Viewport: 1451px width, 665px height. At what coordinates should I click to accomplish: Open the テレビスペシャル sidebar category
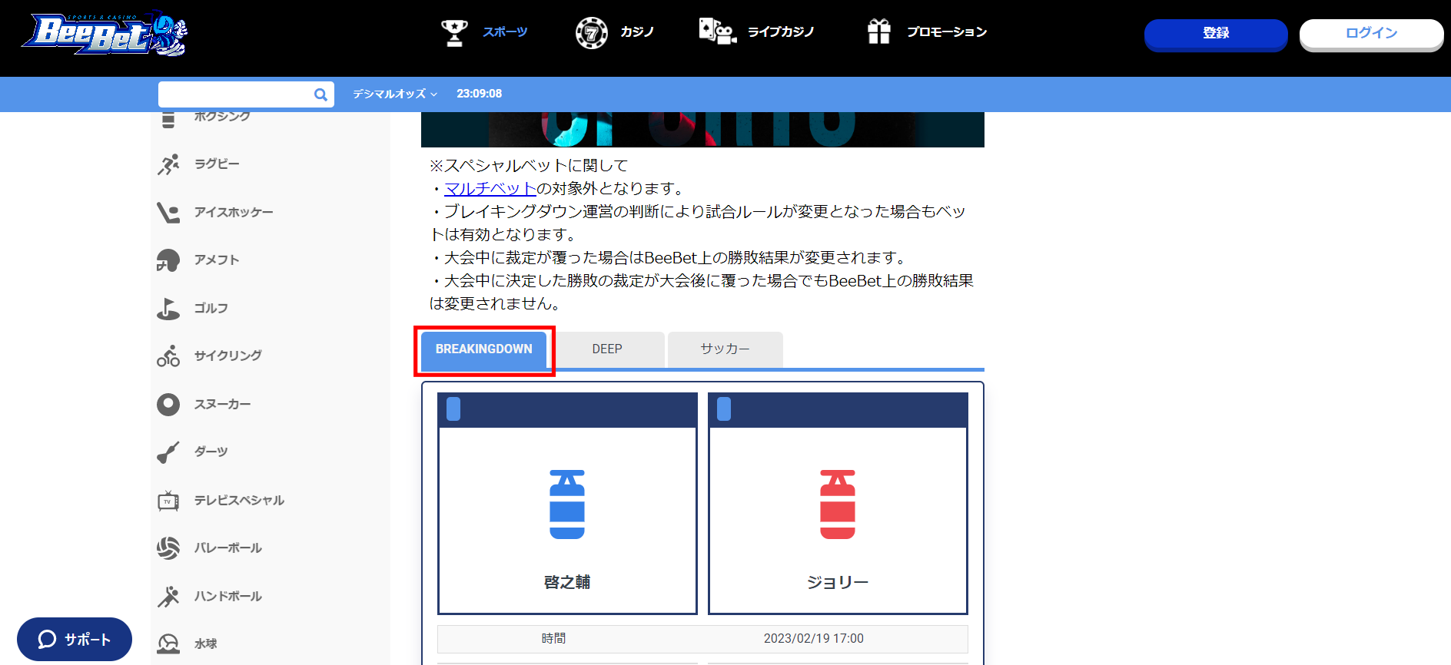239,500
